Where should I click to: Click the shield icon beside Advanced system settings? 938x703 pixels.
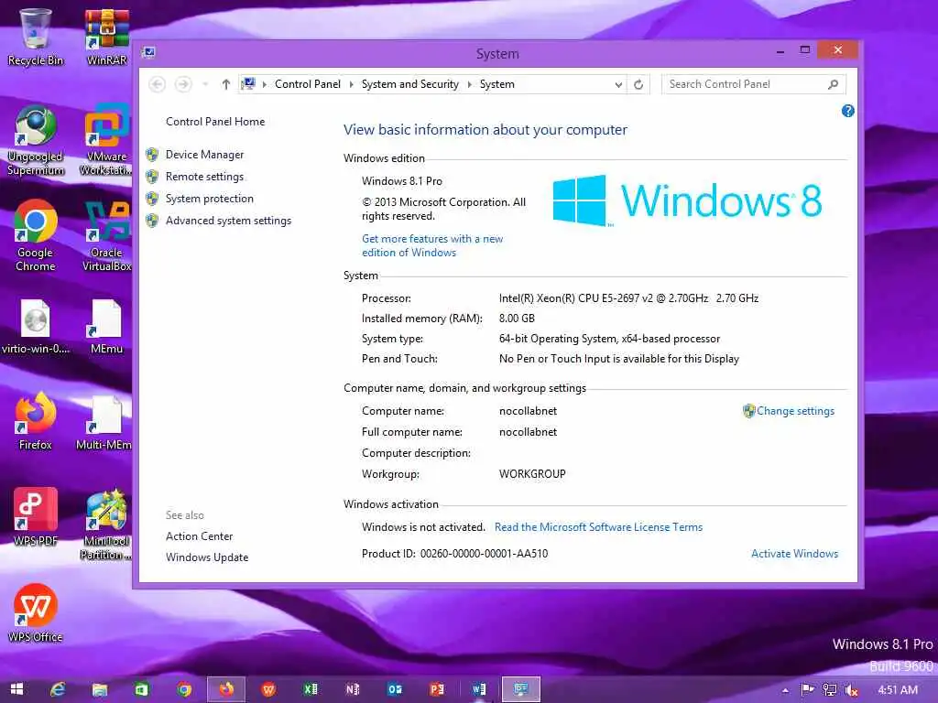pos(153,221)
